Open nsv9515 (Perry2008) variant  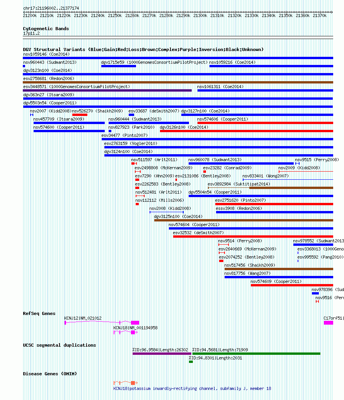coord(317,160)
